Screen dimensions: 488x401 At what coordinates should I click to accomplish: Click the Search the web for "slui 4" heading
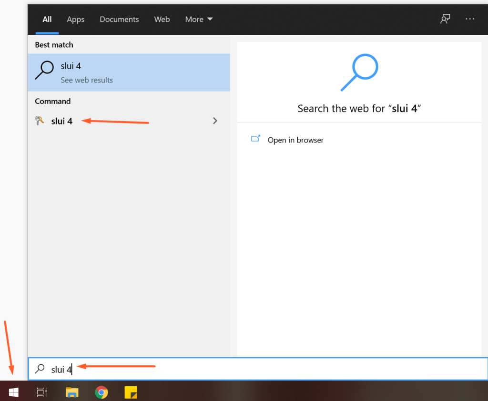(x=359, y=109)
